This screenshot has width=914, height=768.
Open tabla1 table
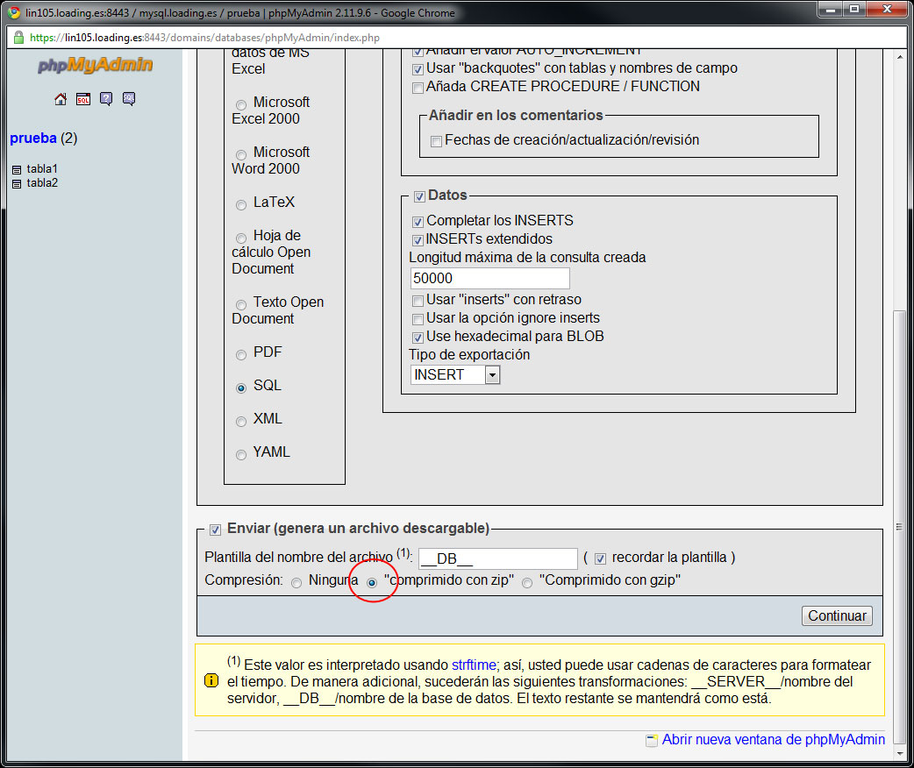click(x=42, y=169)
